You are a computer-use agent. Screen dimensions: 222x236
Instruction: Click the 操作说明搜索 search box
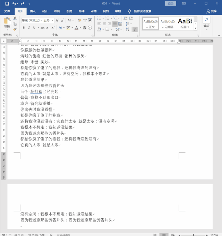click(x=143, y=11)
